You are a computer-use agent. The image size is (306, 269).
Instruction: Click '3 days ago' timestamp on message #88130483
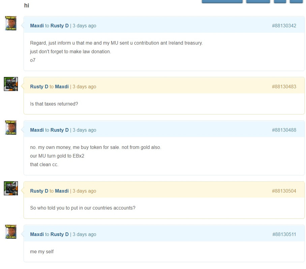click(x=85, y=87)
